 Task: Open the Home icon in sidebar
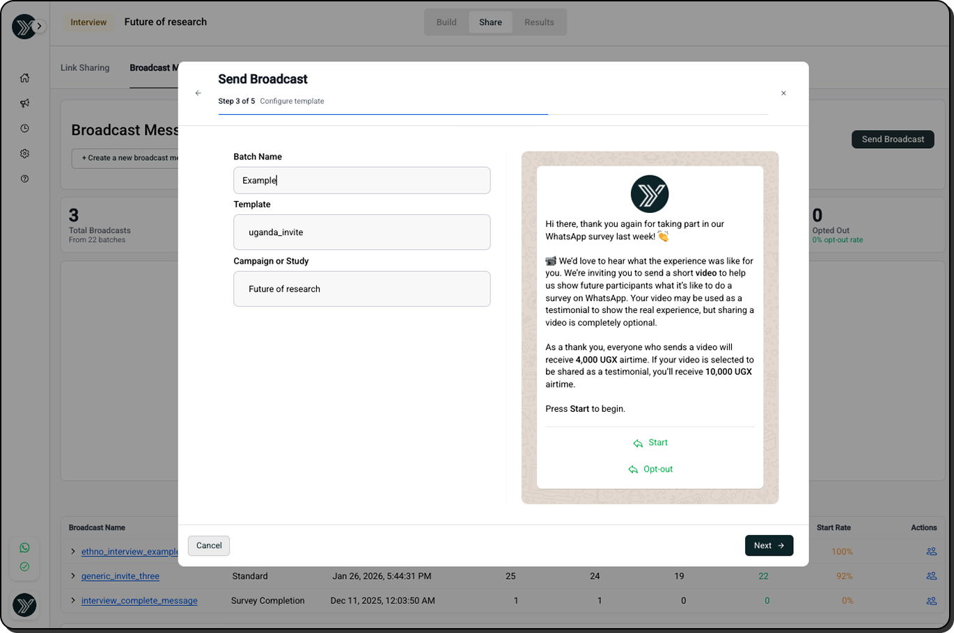pos(24,78)
